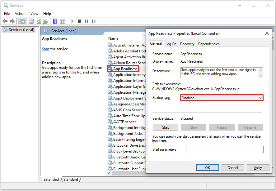The image size is (276, 191).
Task: Select Background Intelligent Transfer service row
Action: pyautogui.click(x=127, y=128)
